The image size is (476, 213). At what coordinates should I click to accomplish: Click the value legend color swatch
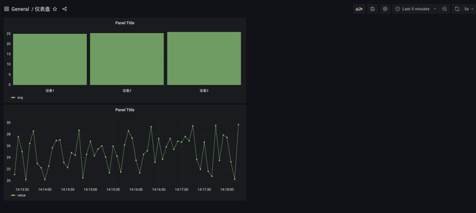coord(13,195)
